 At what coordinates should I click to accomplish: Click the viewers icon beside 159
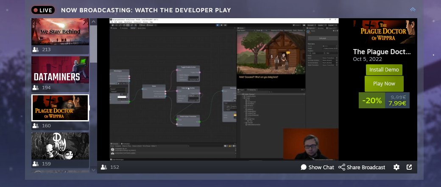(x=36, y=164)
